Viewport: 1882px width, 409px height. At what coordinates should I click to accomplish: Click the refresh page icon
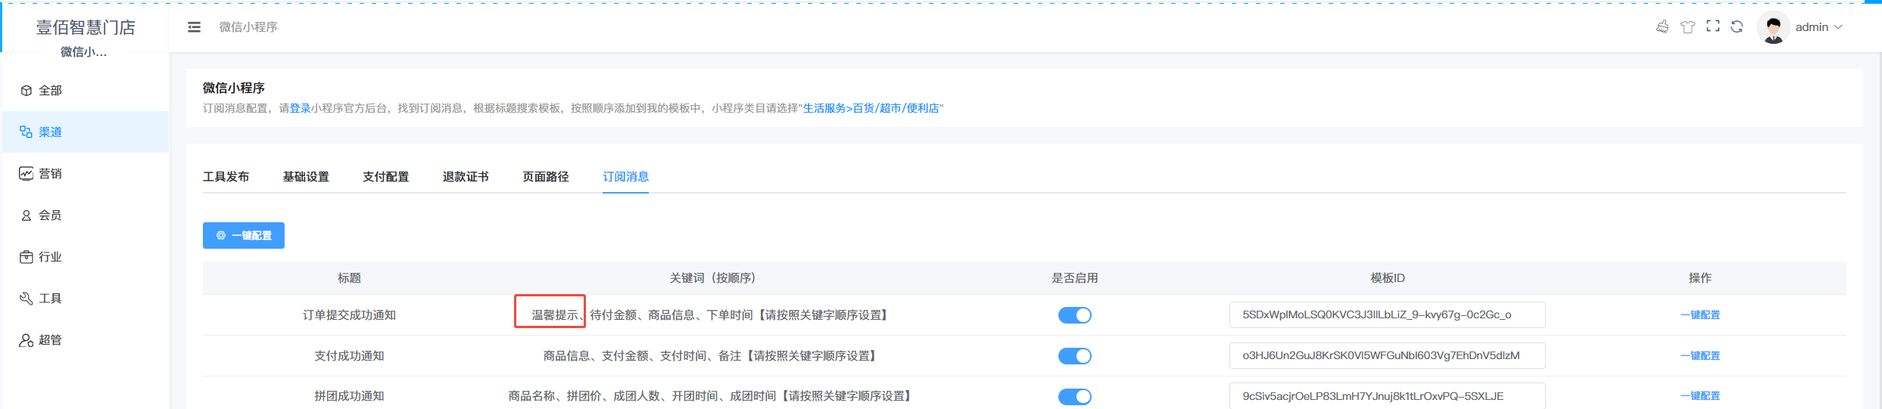[x=1737, y=27]
